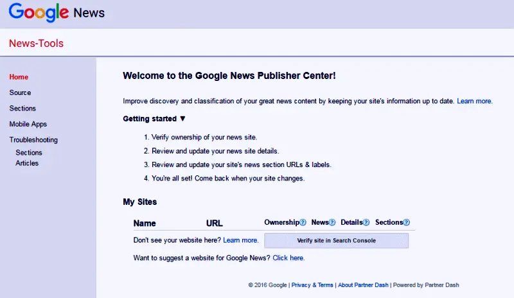Click the Verify site in Search Console button
The image size is (514, 298).
pyautogui.click(x=336, y=240)
